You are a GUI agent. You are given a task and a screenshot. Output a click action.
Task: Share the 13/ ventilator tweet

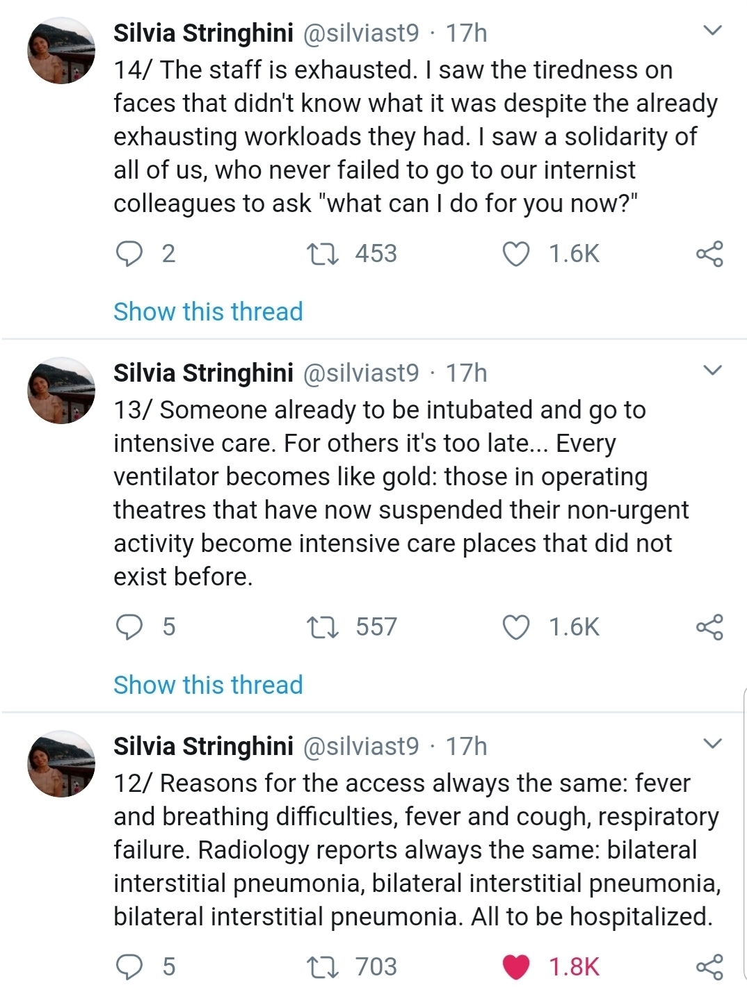click(709, 627)
